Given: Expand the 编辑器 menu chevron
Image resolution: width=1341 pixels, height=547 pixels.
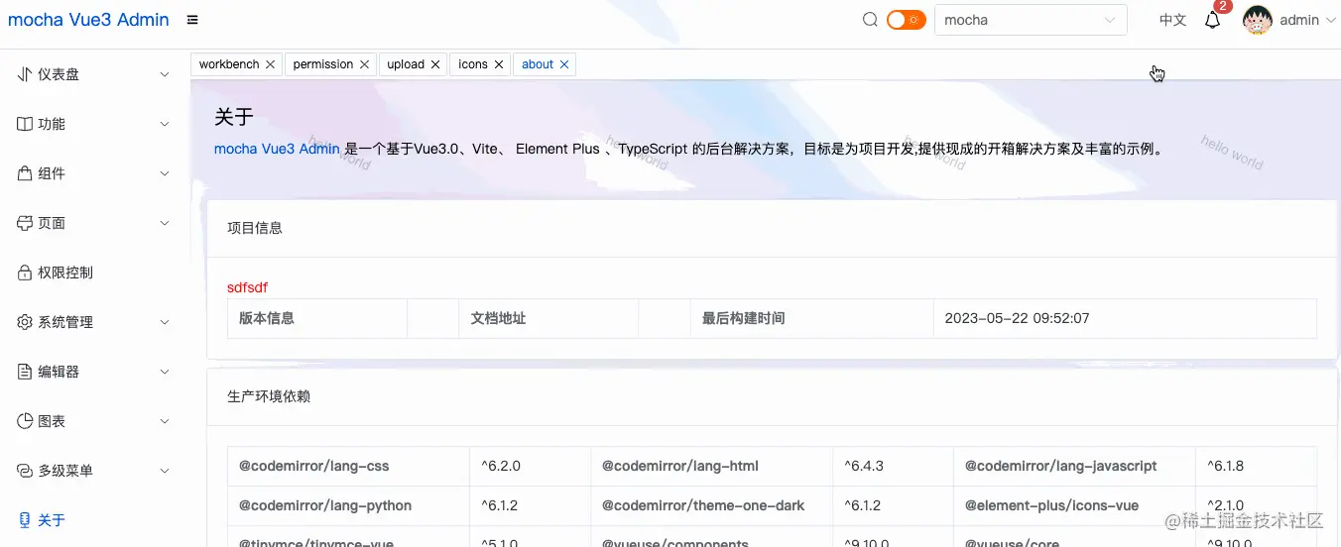Looking at the screenshot, I should (x=165, y=372).
